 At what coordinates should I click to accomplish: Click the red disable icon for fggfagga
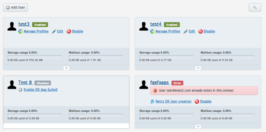(197, 101)
